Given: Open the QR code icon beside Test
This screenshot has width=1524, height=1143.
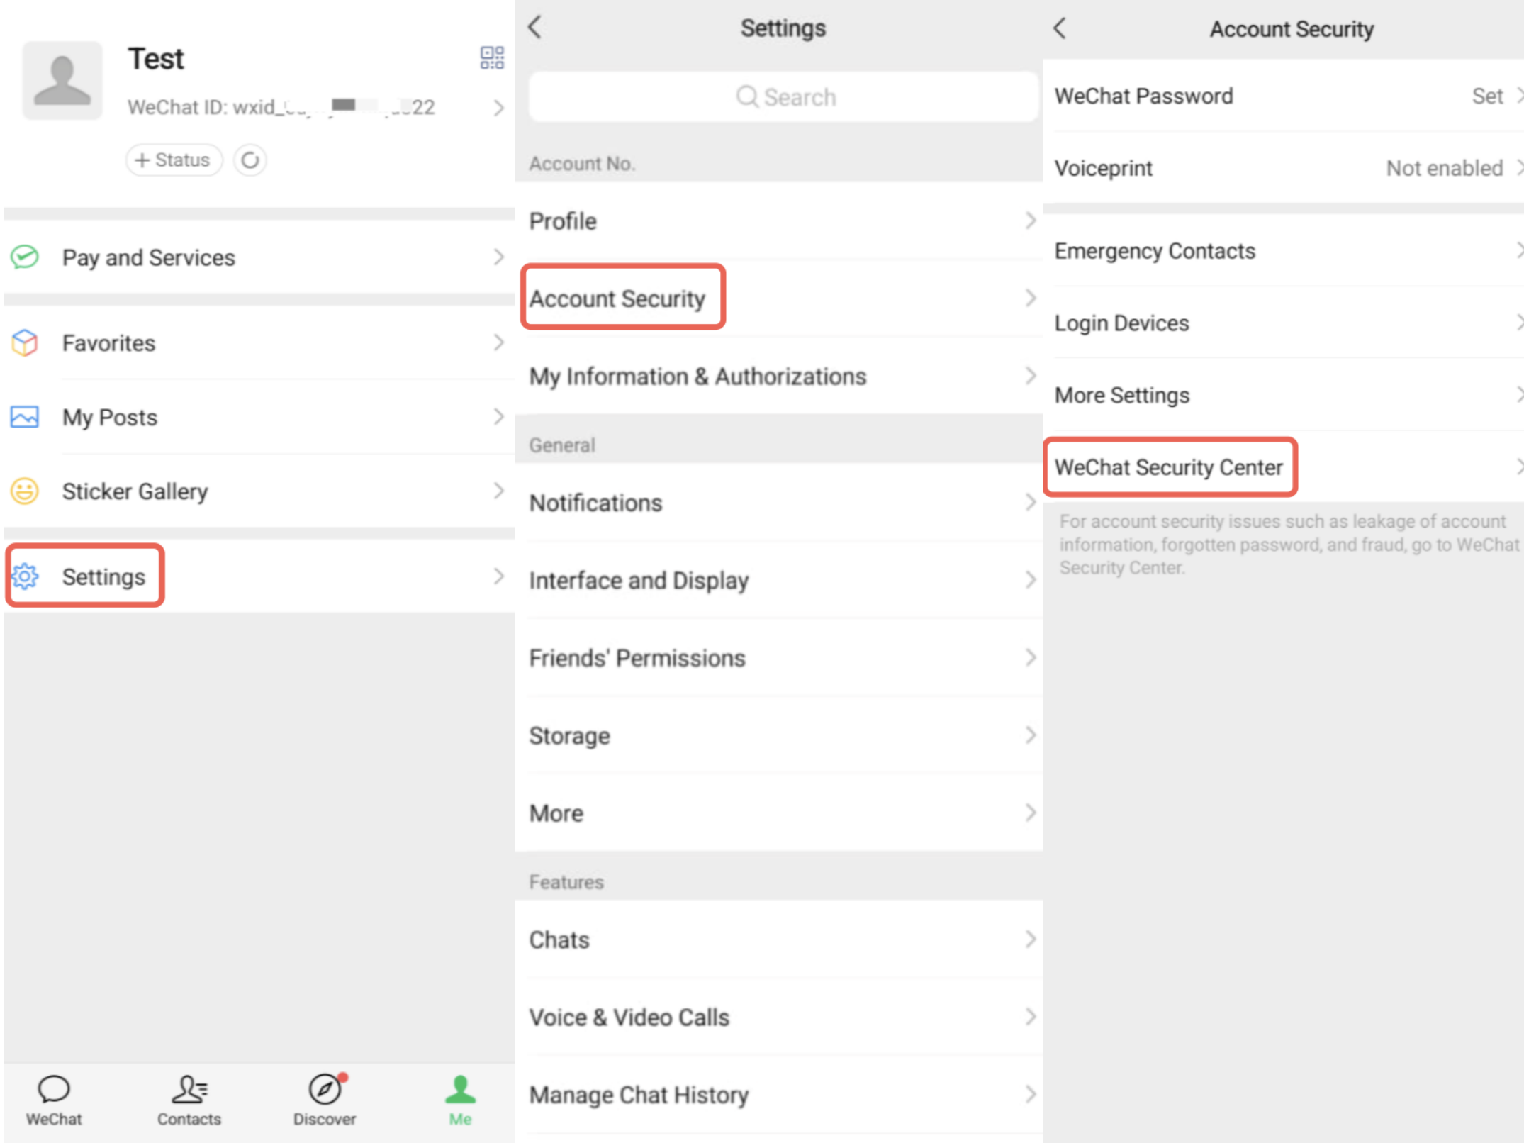Looking at the screenshot, I should click(x=492, y=57).
